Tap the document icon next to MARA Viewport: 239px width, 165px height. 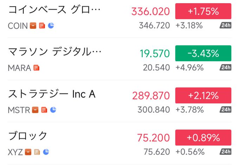pyautogui.click(x=37, y=68)
